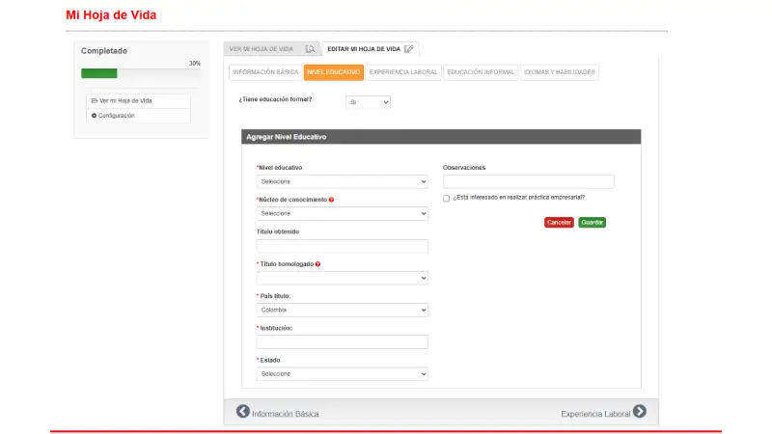Open the Estado dropdown
This screenshot has height=434, width=772.
[342, 374]
